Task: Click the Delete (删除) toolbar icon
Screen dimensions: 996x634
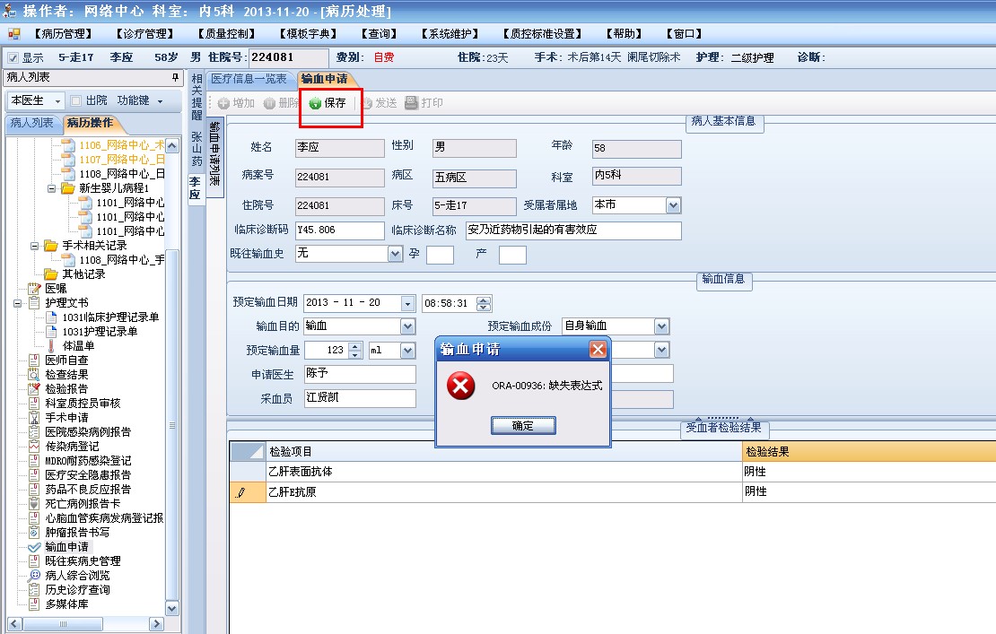Action: pos(269,103)
